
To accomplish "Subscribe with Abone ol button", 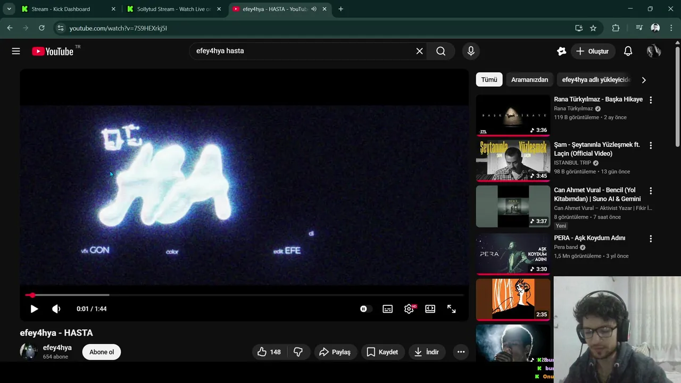I will pyautogui.click(x=102, y=352).
